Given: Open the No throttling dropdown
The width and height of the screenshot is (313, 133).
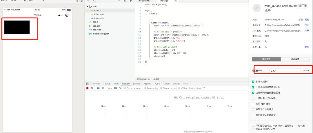Looking at the screenshot, I should pyautogui.click(x=197, y=88).
